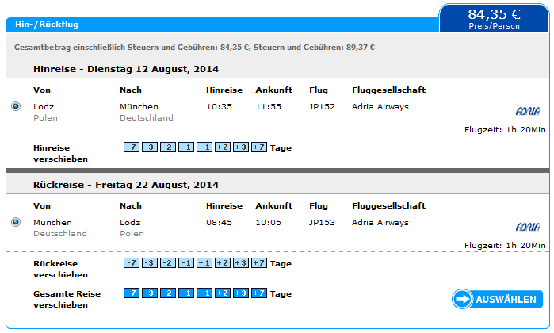Shift entire trip by -1 day
Screen dimensions: 554x333
pos(186,293)
